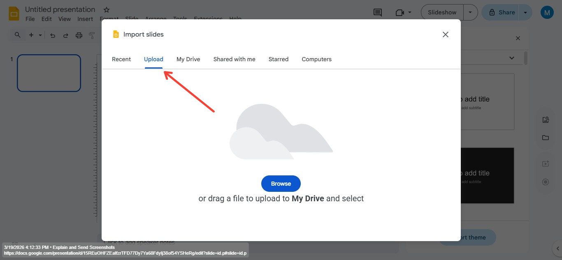Click the Paint format icon
The height and width of the screenshot is (260, 562).
[x=92, y=35]
